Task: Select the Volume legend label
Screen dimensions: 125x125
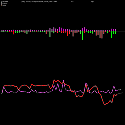Action: pos(5,3)
